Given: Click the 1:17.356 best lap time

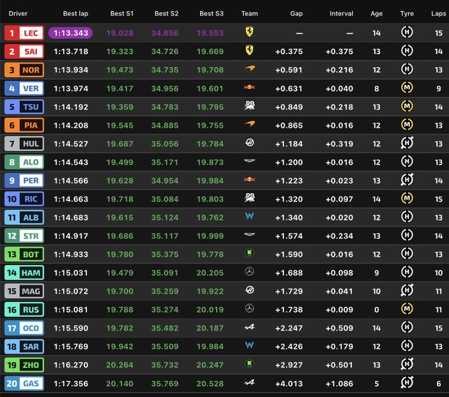Looking at the screenshot, I should [x=71, y=384].
